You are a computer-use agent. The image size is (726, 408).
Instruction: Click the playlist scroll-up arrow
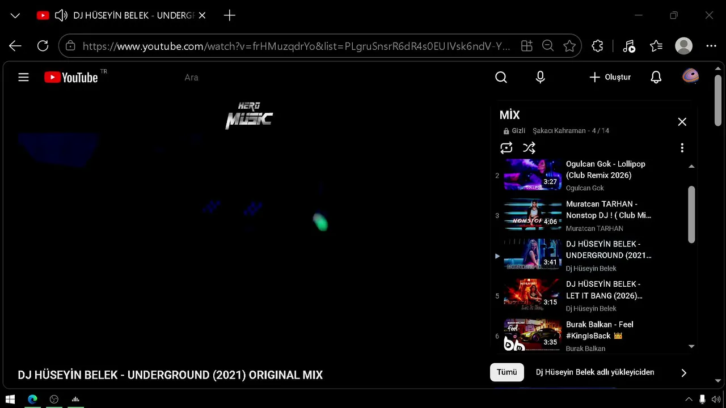pos(691,167)
